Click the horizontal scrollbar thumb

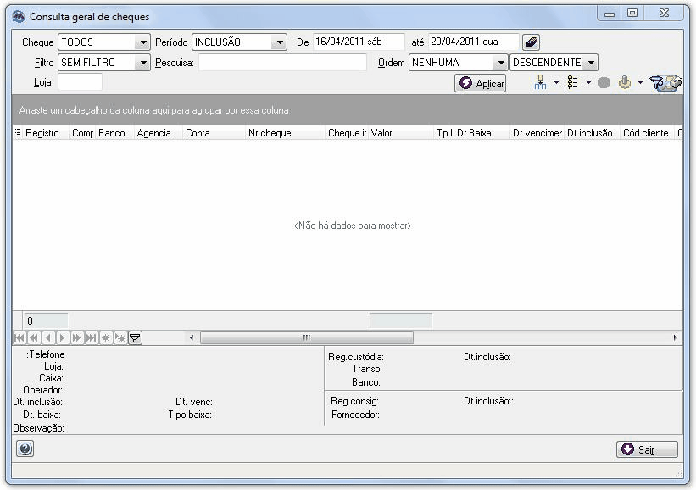307,337
